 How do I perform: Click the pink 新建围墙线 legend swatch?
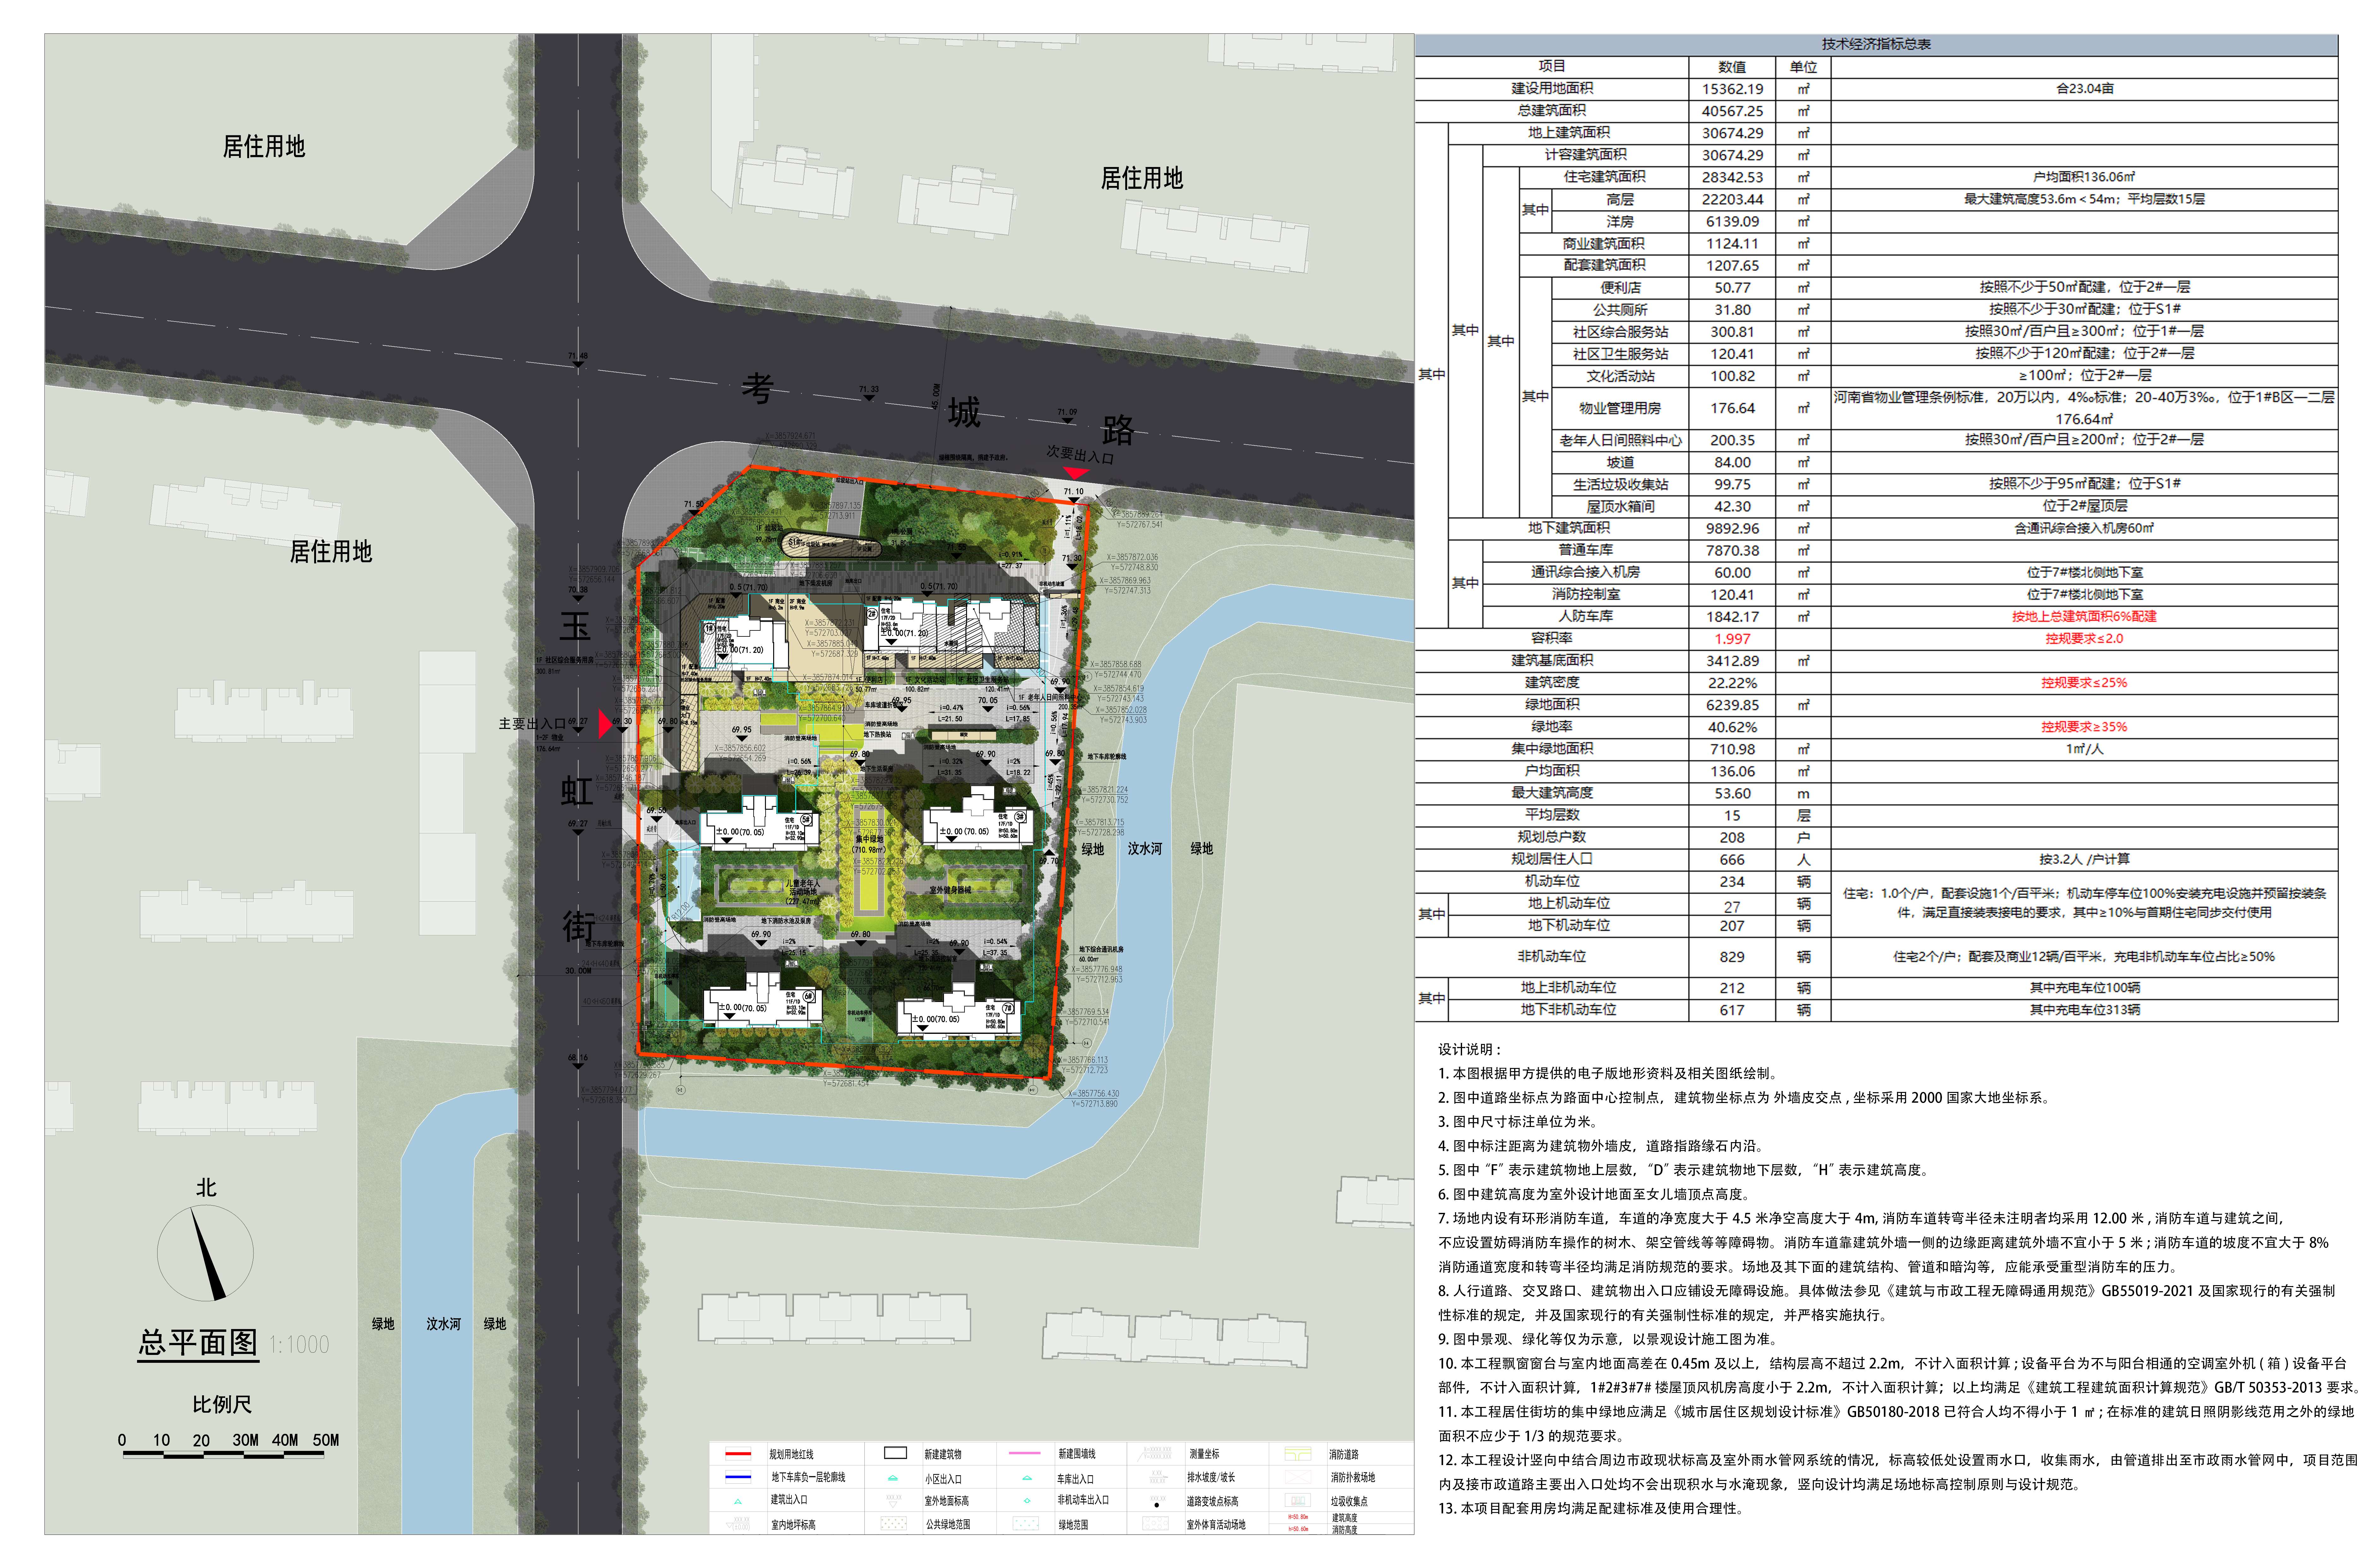coord(1025,1453)
